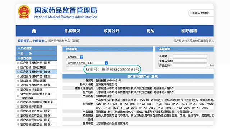
Task: Open the 机构概况 menu
Action: (x=73, y=31)
